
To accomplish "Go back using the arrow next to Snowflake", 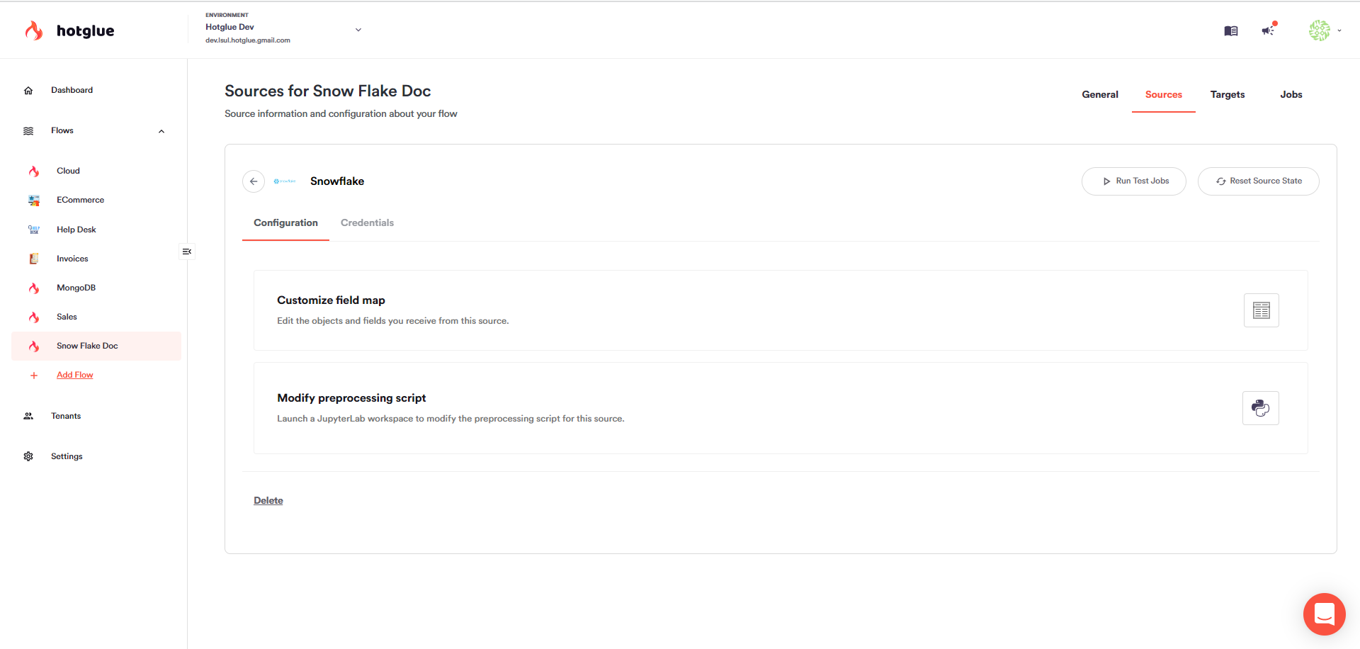I will (x=254, y=181).
